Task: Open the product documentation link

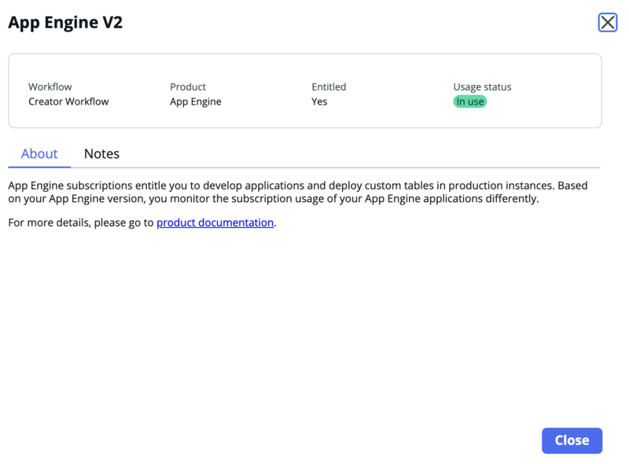Action: tap(215, 223)
